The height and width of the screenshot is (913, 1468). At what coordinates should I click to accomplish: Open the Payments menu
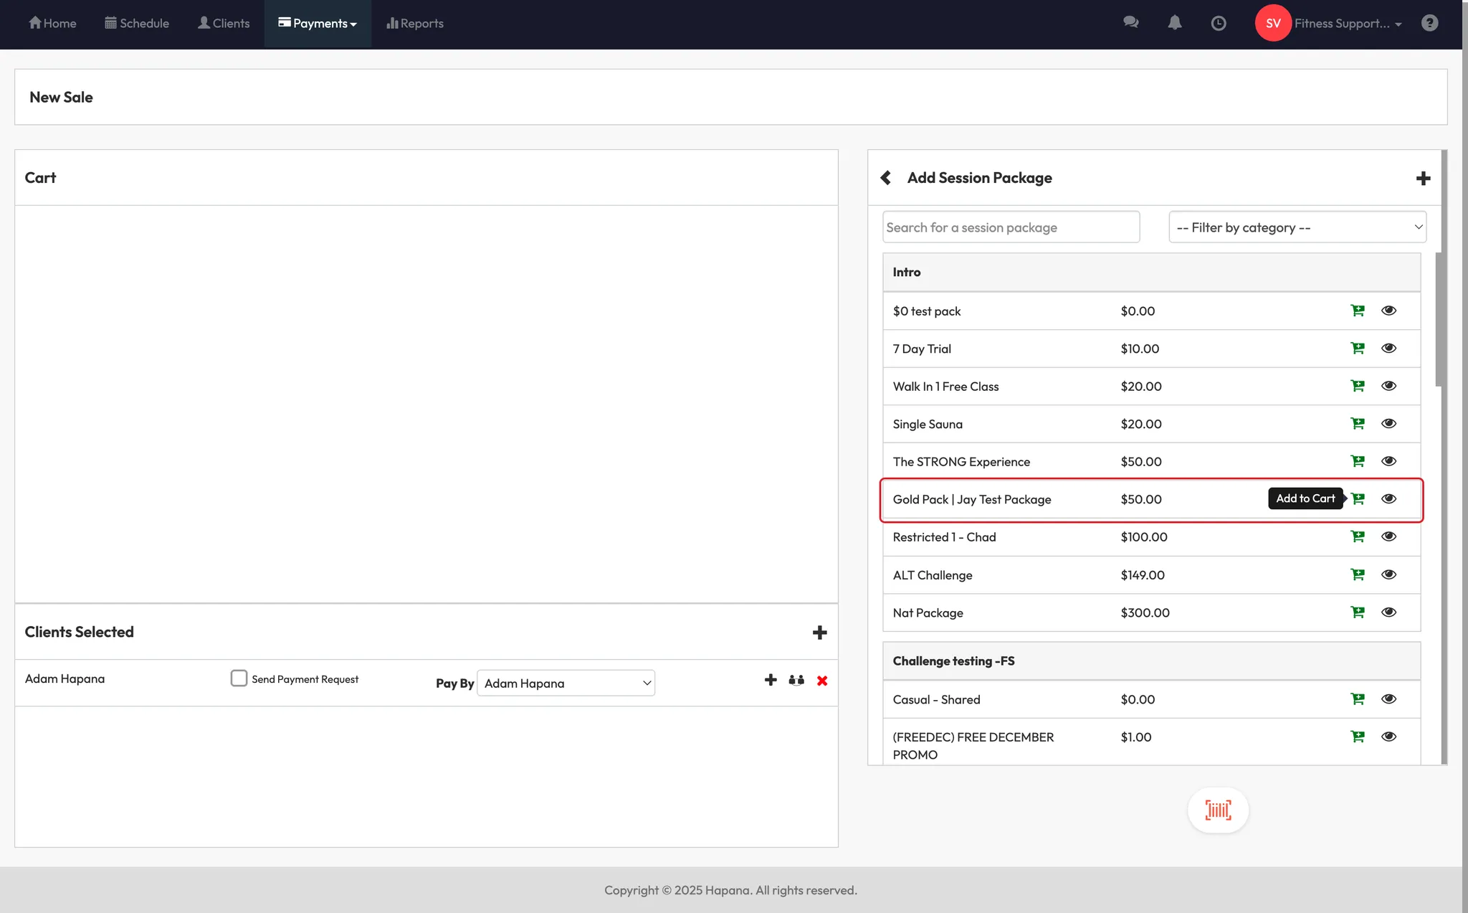[318, 24]
